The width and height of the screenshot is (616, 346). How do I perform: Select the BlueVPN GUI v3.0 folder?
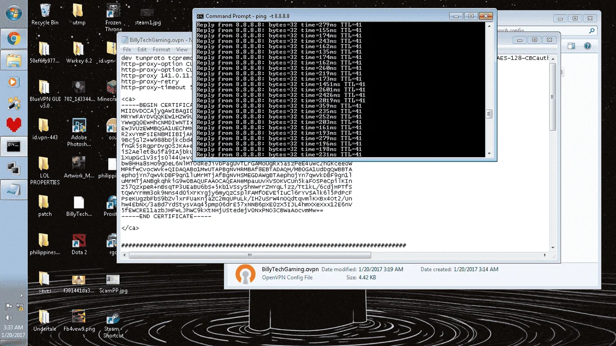pos(45,93)
